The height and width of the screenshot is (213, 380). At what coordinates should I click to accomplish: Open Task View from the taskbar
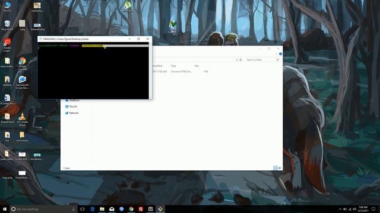83,209
